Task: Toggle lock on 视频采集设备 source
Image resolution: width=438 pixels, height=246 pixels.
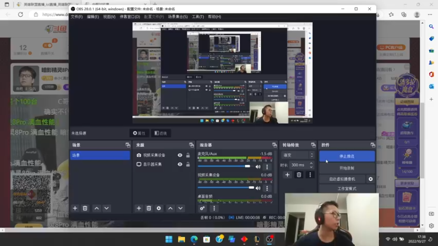Action: (x=188, y=155)
